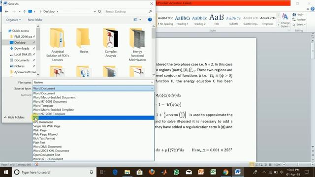Open Apowersoft Free folder in sidebar
The image size is (315, 177).
(x=25, y=72)
